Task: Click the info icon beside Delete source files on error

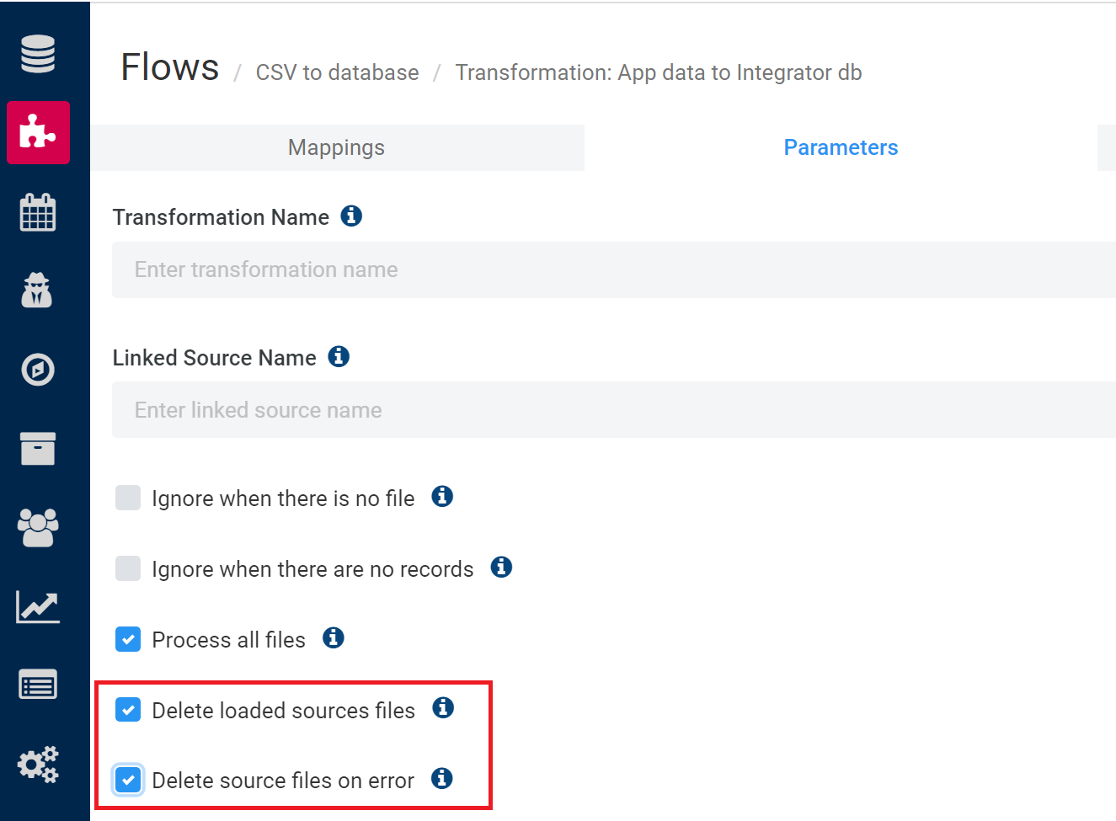Action: 441,779
